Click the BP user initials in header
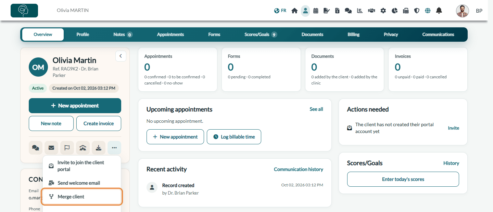The height and width of the screenshot is (212, 493). (479, 11)
